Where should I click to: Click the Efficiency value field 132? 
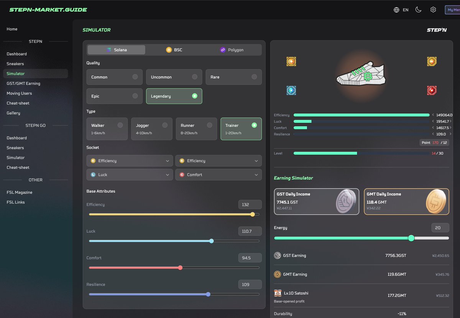click(x=250, y=204)
